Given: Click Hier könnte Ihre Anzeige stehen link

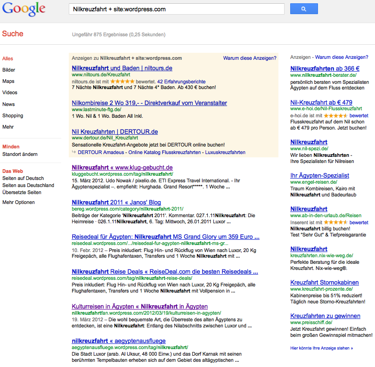Looking at the screenshot, I should pos(322,348).
